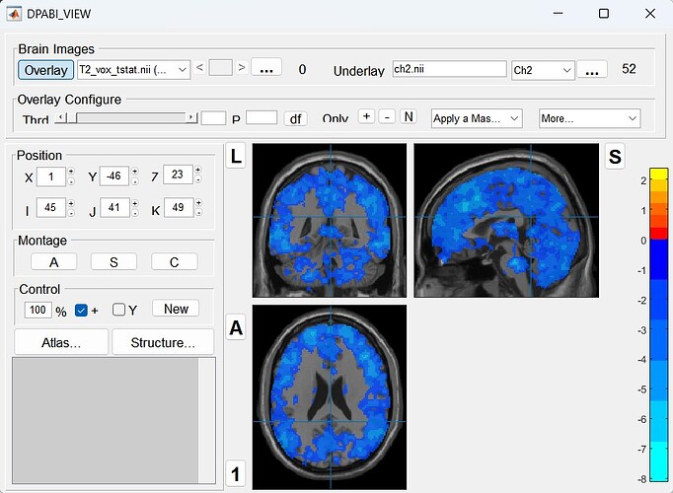
Task: Decrease the K index with down stepper
Action: [198, 212]
